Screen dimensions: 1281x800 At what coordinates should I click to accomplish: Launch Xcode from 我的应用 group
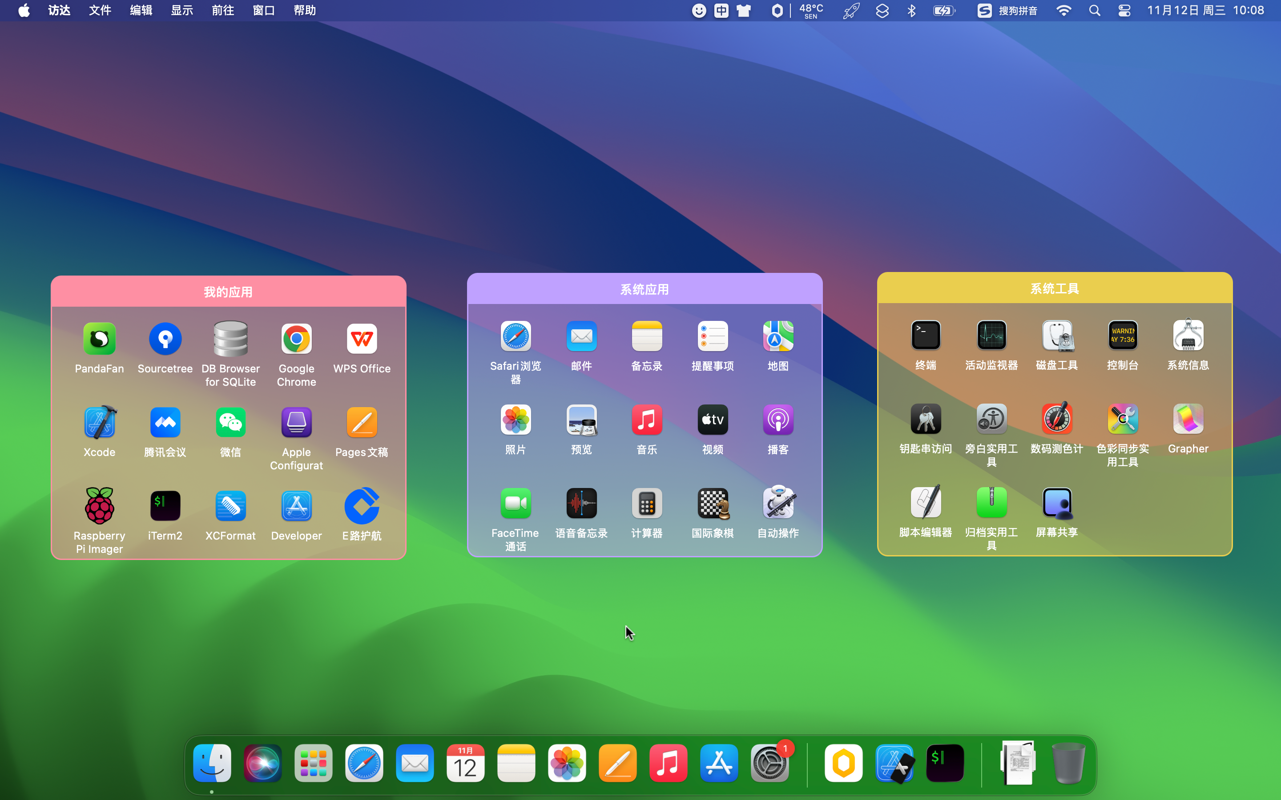pyautogui.click(x=99, y=422)
